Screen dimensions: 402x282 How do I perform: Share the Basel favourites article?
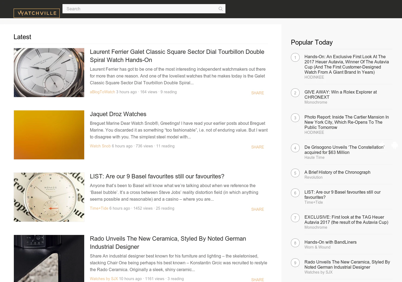point(257,209)
